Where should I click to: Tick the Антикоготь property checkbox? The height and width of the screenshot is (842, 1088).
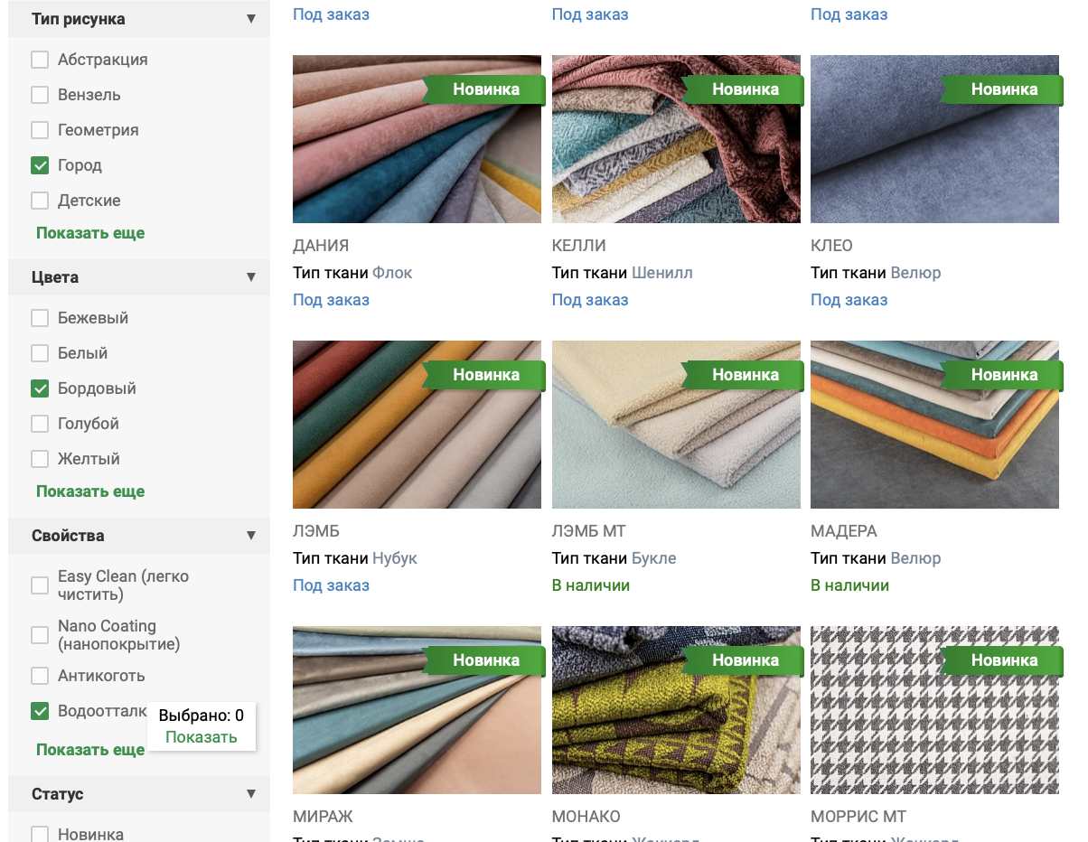coord(40,676)
